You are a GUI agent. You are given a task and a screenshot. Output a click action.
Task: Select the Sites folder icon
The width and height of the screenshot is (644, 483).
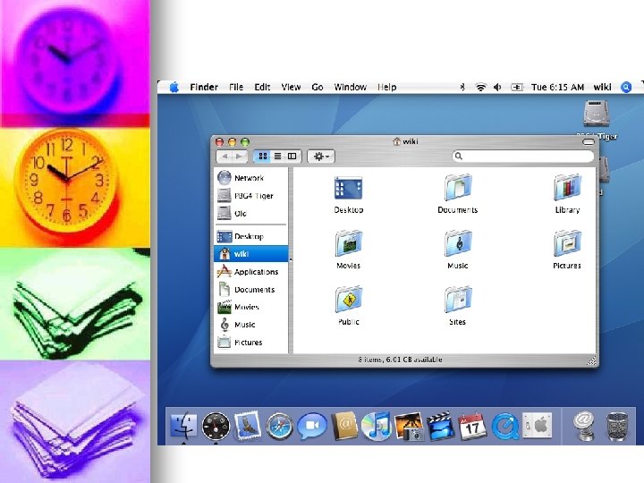[x=458, y=300]
